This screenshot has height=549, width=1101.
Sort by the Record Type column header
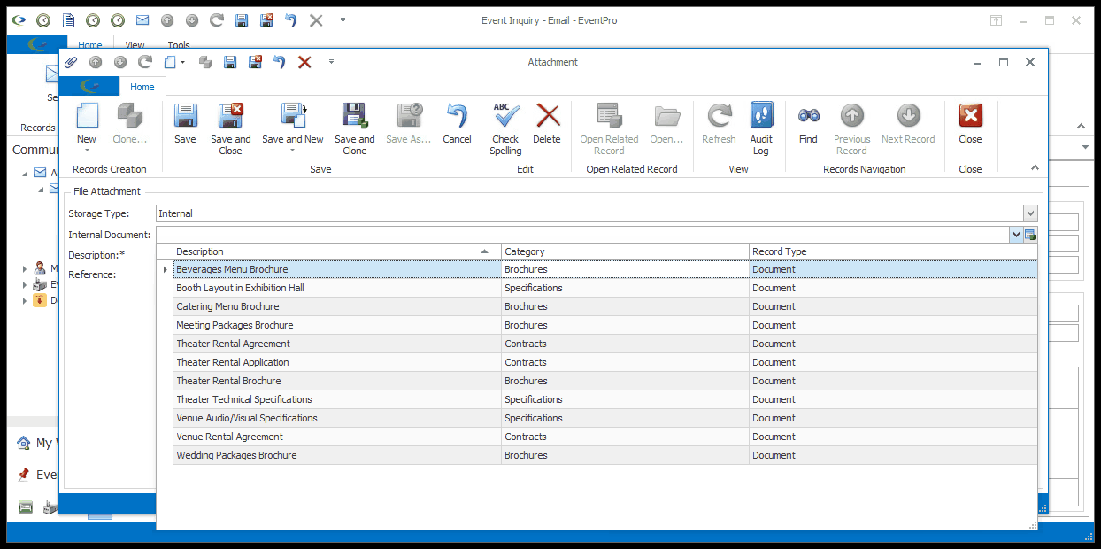(893, 251)
